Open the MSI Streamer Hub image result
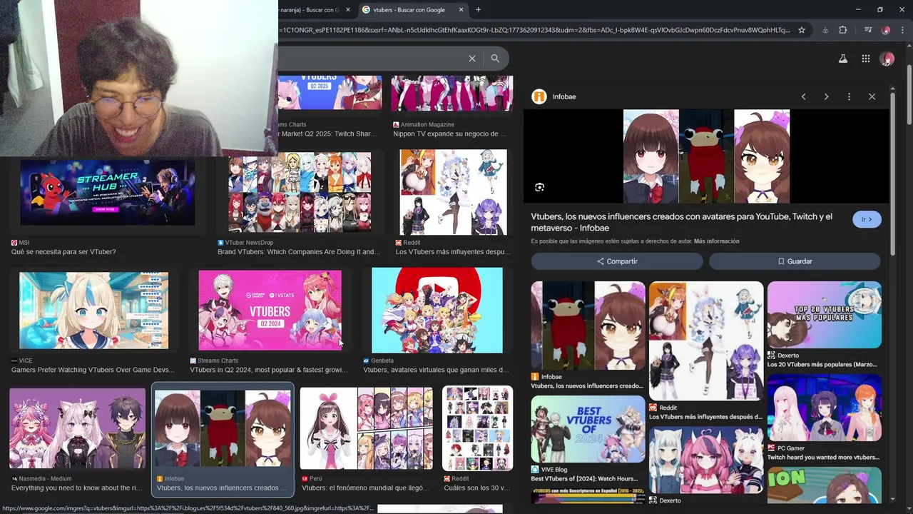The height and width of the screenshot is (514, 913). pos(108,192)
